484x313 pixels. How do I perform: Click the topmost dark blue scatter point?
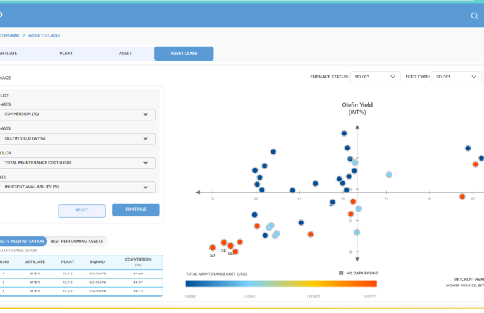344,133
